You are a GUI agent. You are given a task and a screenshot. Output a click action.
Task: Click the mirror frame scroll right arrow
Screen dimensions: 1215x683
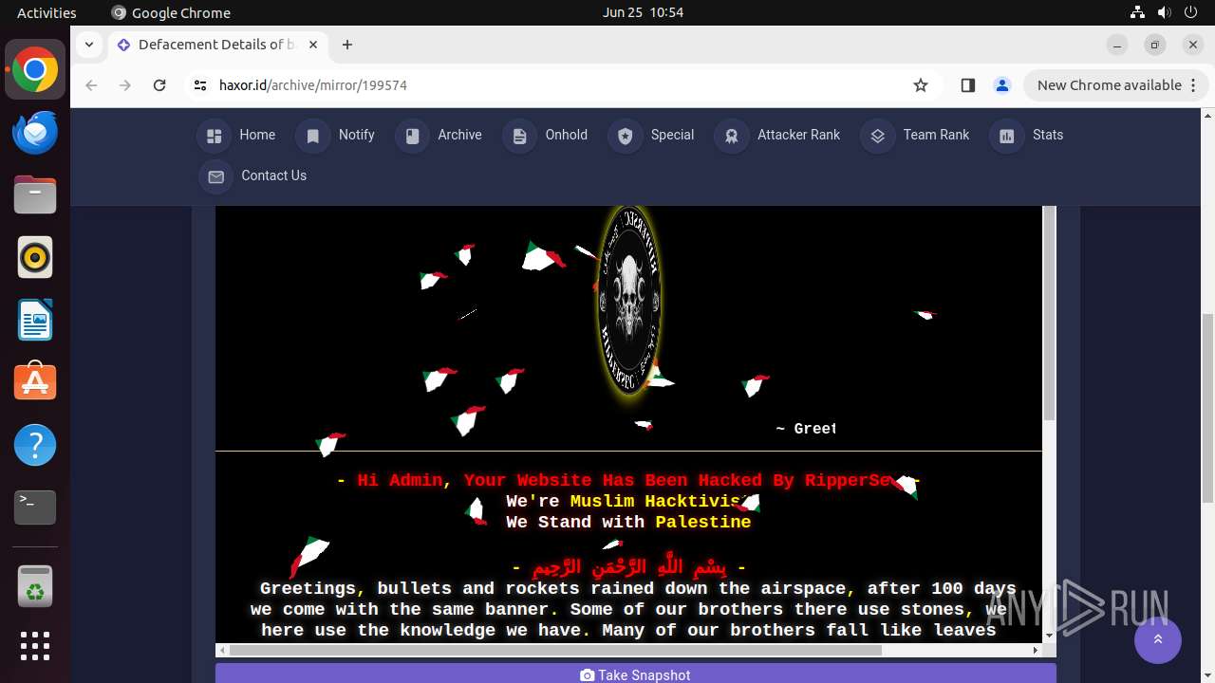pos(1036,651)
